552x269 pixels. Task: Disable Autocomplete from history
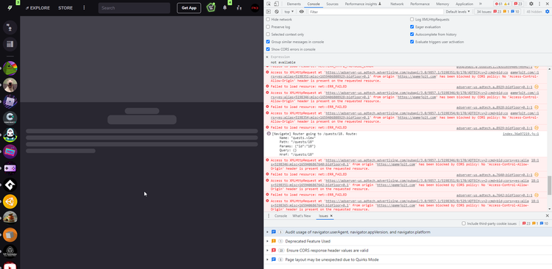pyautogui.click(x=412, y=35)
